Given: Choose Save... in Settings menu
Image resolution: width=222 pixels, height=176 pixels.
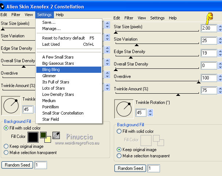Looking at the screenshot, I should tap(69, 22).
